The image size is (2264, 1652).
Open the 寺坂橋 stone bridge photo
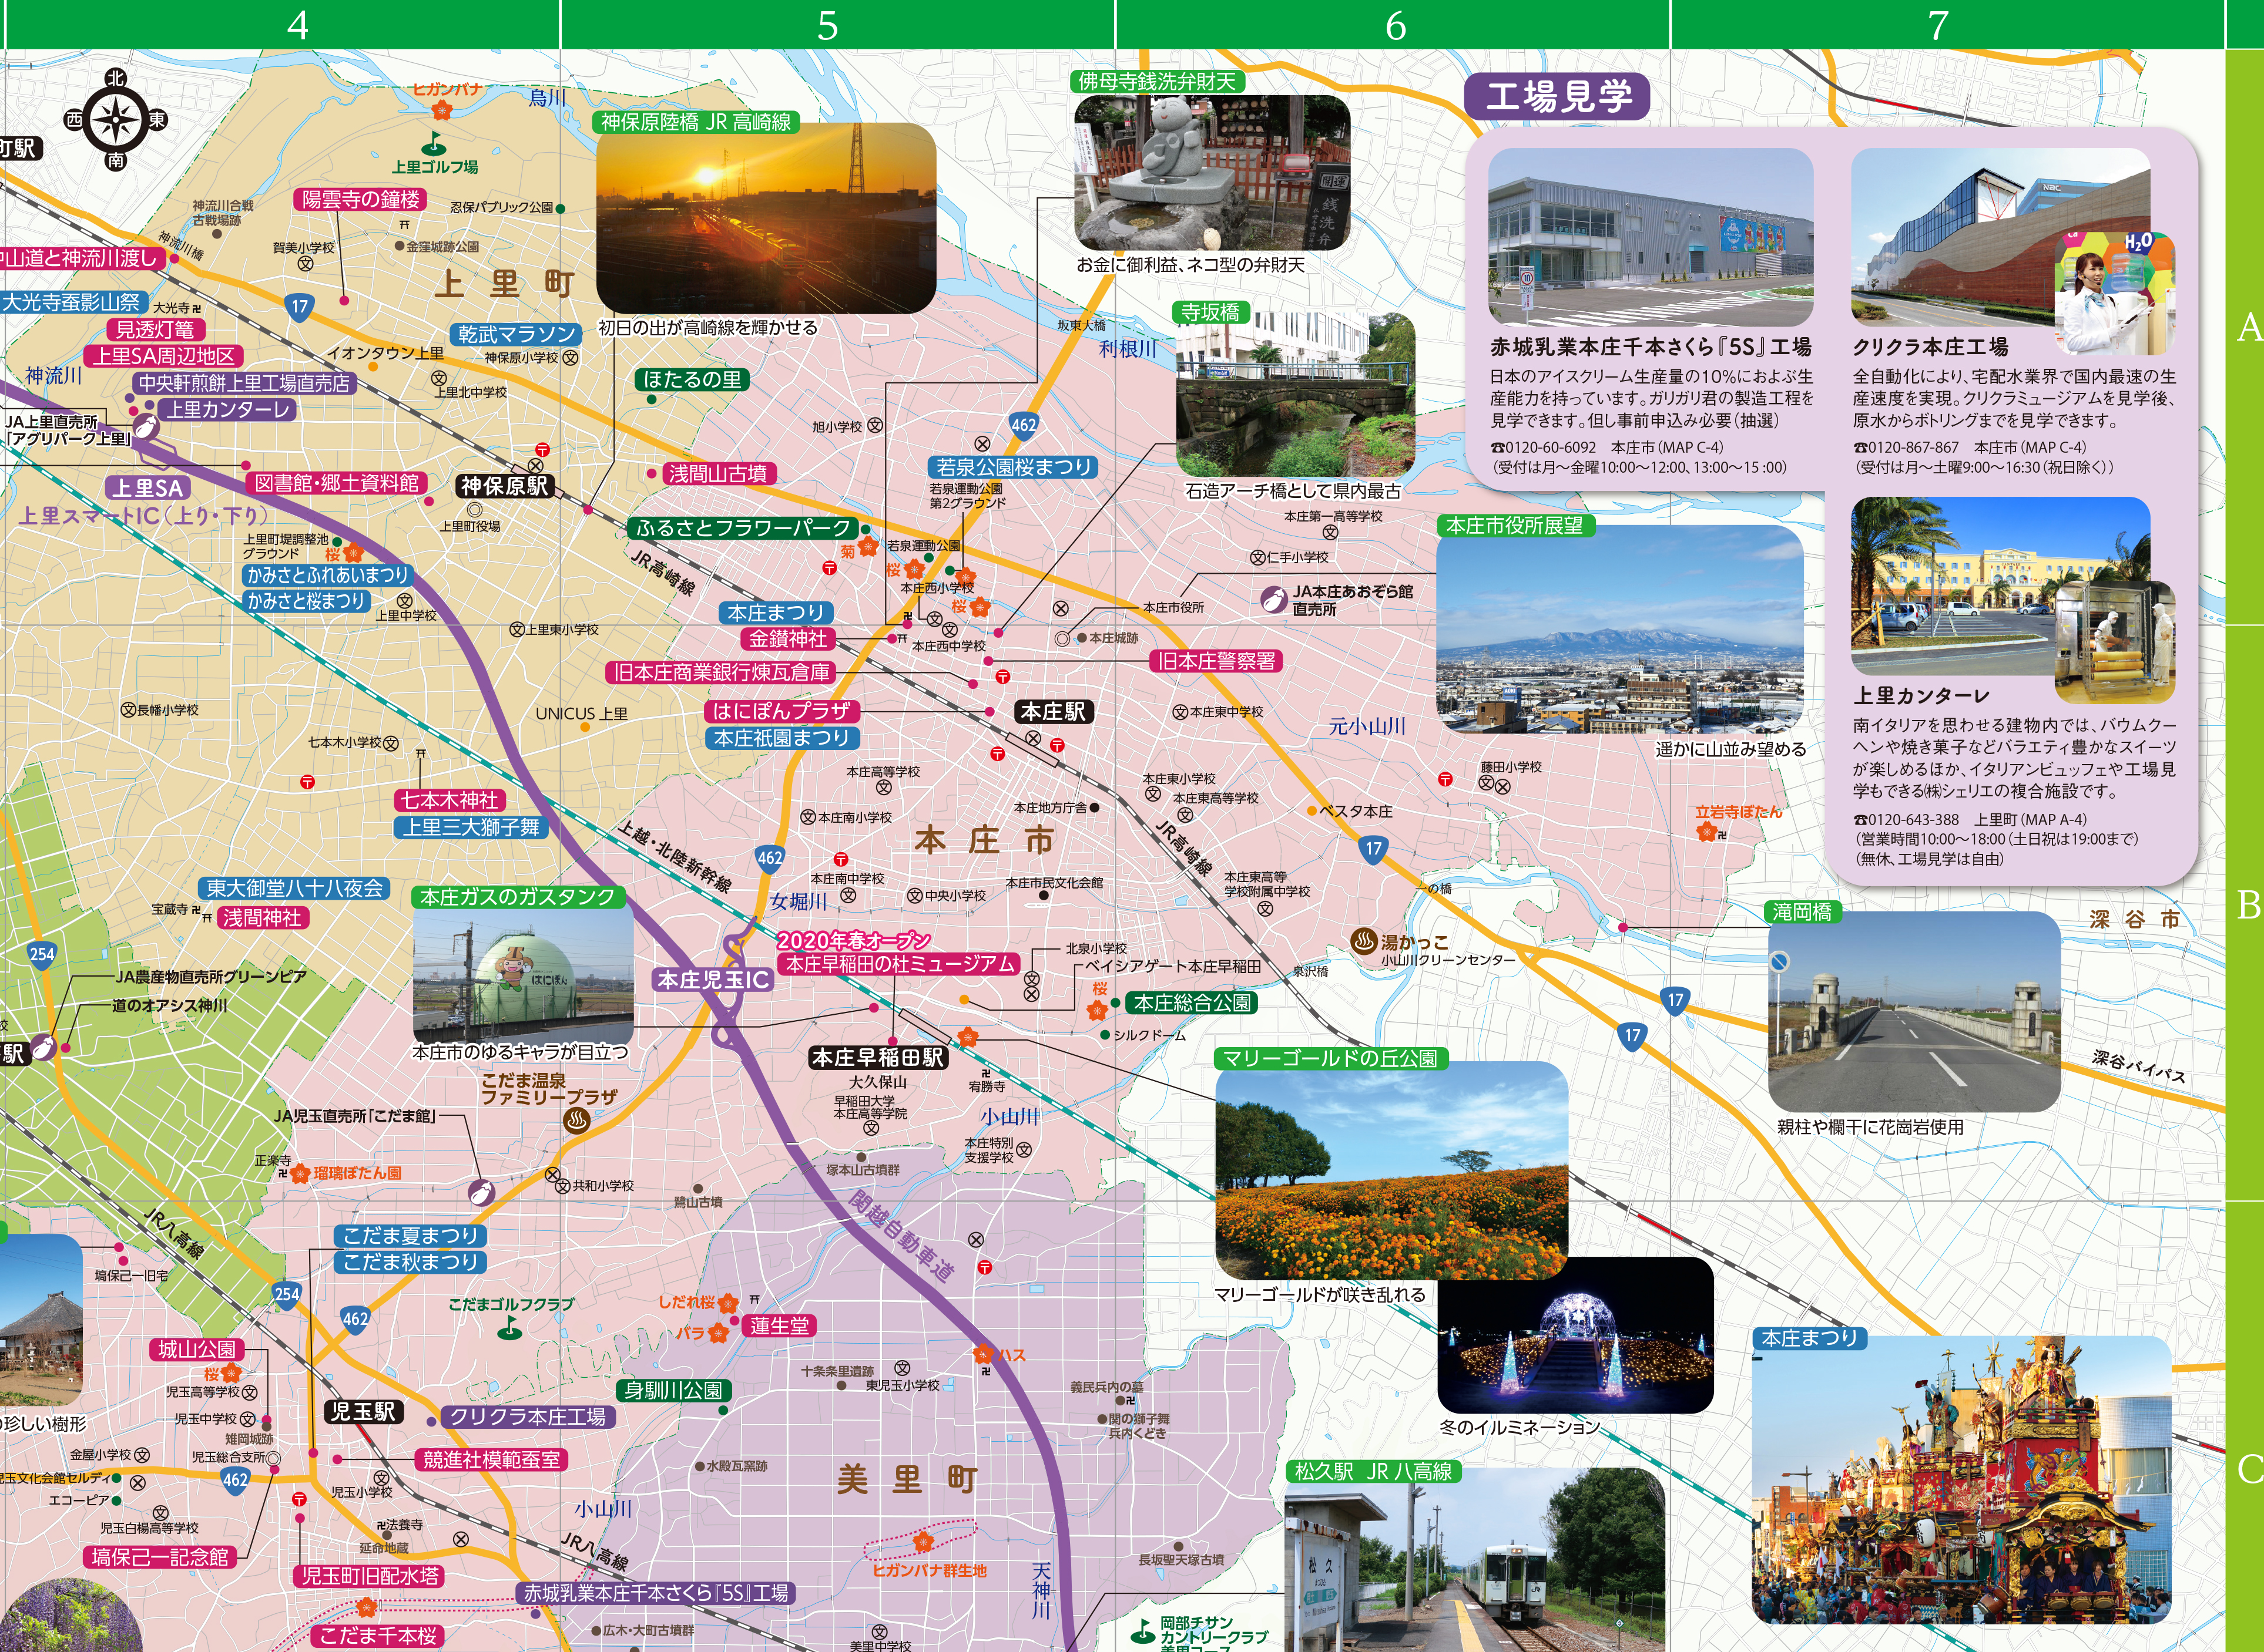point(1296,394)
